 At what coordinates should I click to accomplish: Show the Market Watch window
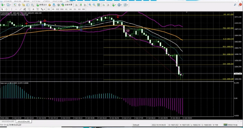coord(15,5)
